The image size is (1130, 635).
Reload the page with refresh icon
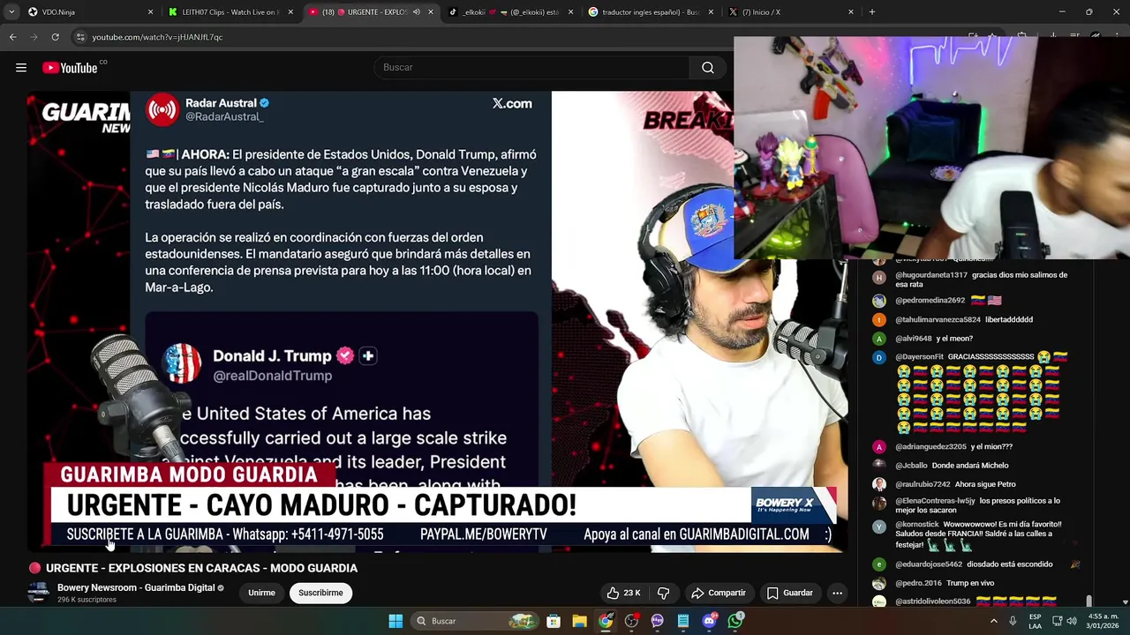pyautogui.click(x=55, y=37)
